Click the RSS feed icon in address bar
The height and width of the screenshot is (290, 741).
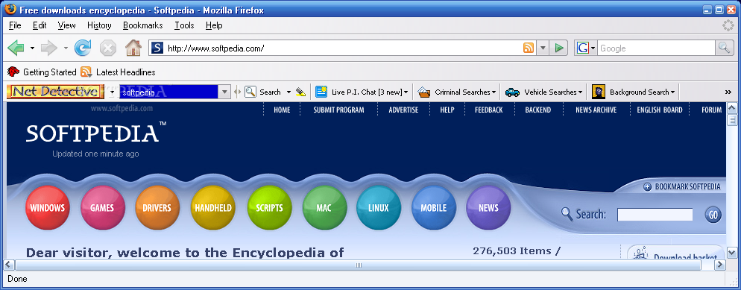(529, 48)
